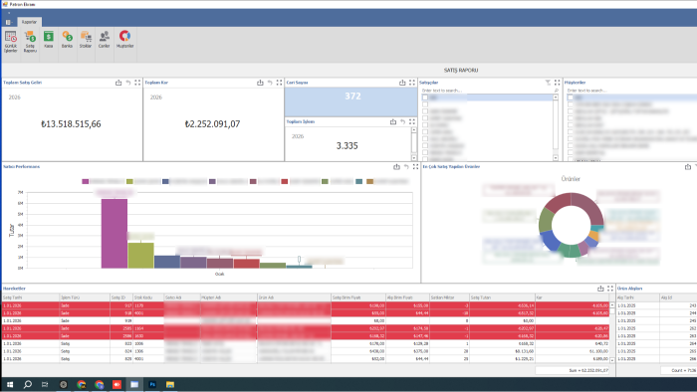Click the Satışçılar list scroll-down arrow
697x392 pixels.
(556, 158)
